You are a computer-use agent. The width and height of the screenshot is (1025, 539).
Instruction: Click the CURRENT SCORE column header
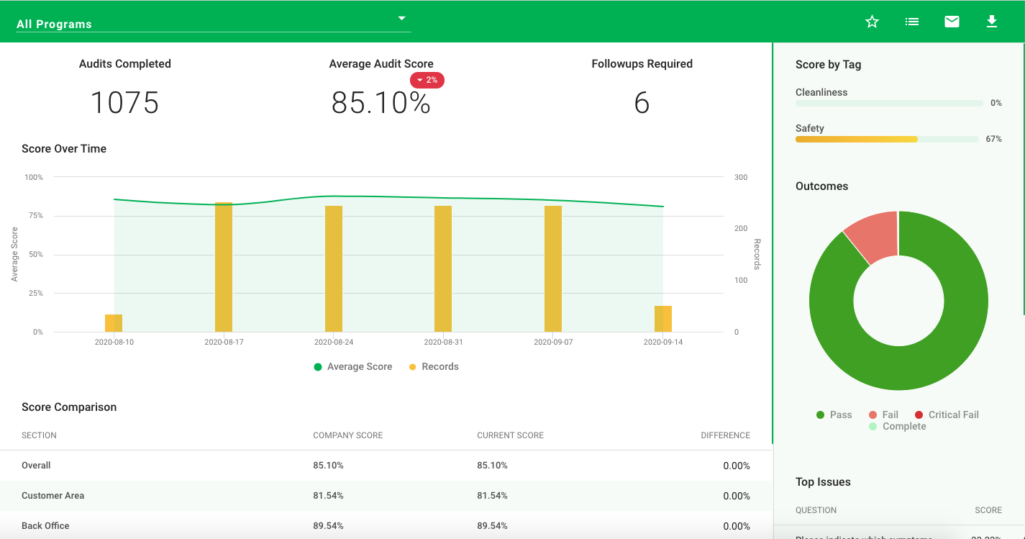(511, 435)
